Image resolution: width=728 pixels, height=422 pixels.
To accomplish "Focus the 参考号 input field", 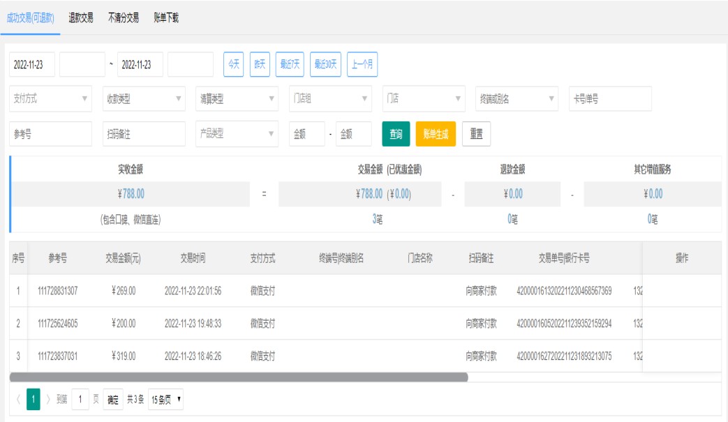I will [51, 134].
